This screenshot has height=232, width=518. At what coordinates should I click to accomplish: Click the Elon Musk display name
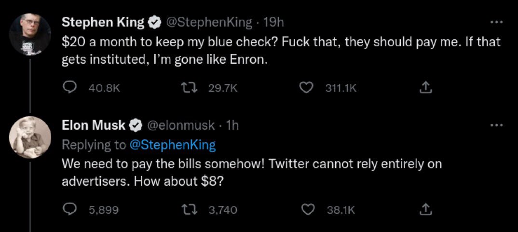point(94,125)
